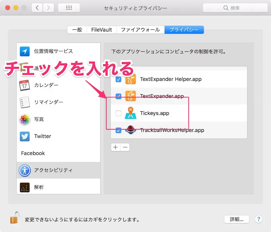
Task: Click the TrackballWorksHelper.app trackball icon
Action: [x=130, y=130]
